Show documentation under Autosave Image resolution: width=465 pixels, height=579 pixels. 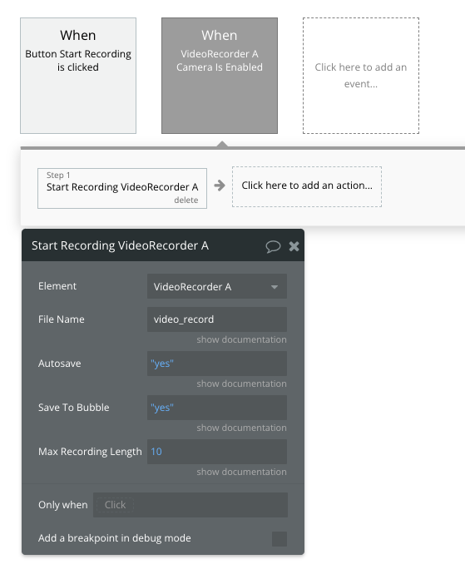click(241, 384)
